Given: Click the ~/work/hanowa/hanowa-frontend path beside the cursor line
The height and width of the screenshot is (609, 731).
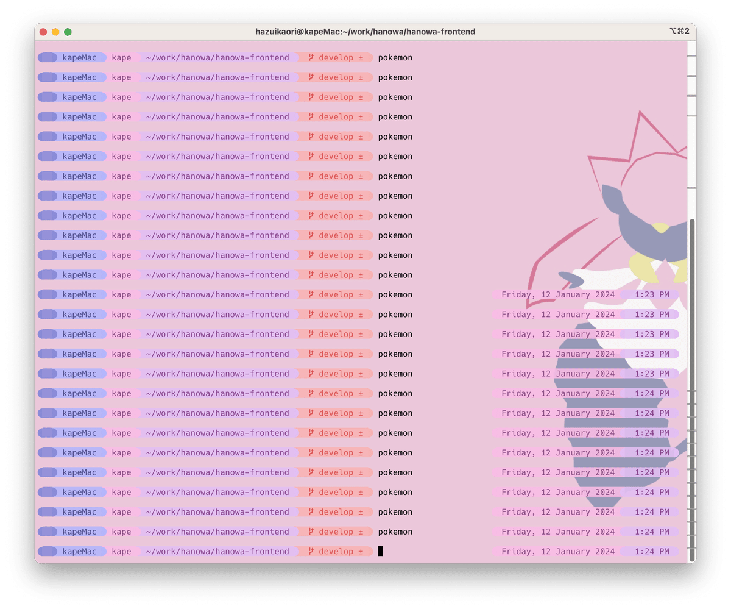Looking at the screenshot, I should [217, 552].
